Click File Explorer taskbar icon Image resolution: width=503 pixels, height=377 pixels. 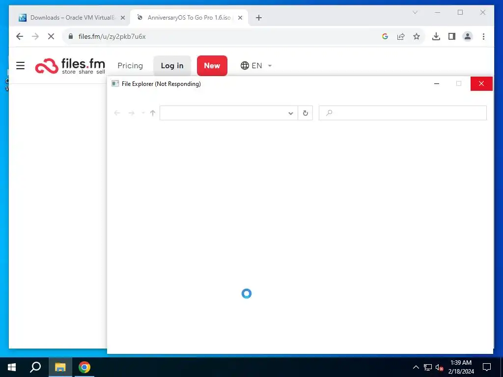coord(60,367)
